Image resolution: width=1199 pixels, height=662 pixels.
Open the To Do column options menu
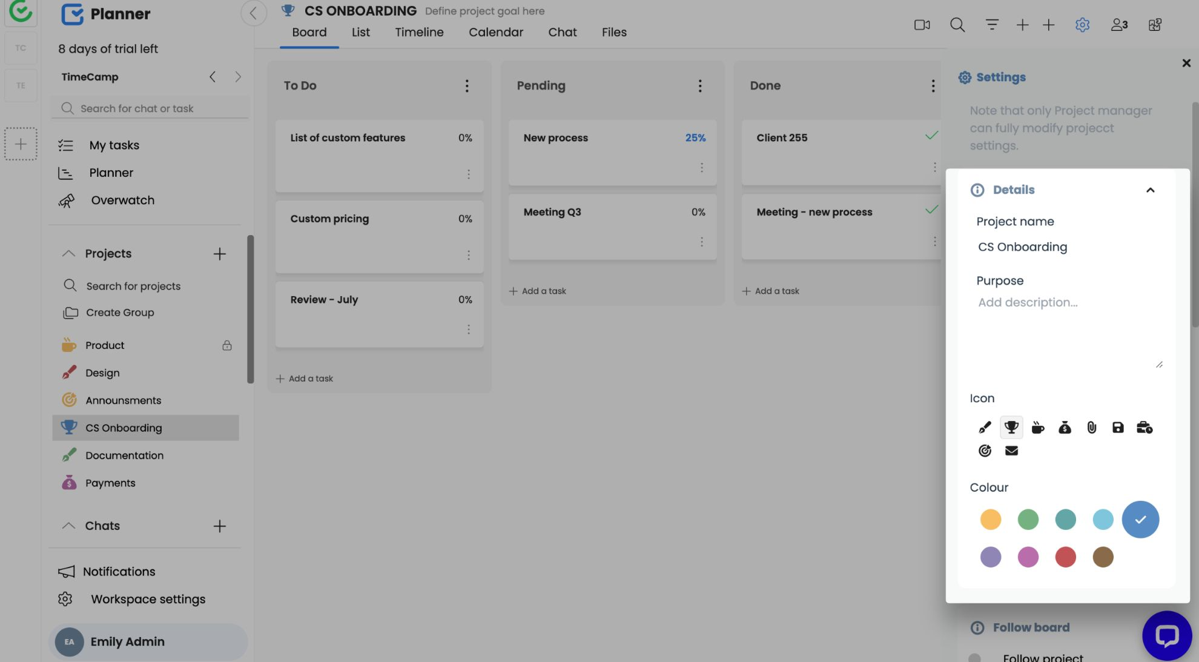pyautogui.click(x=466, y=86)
